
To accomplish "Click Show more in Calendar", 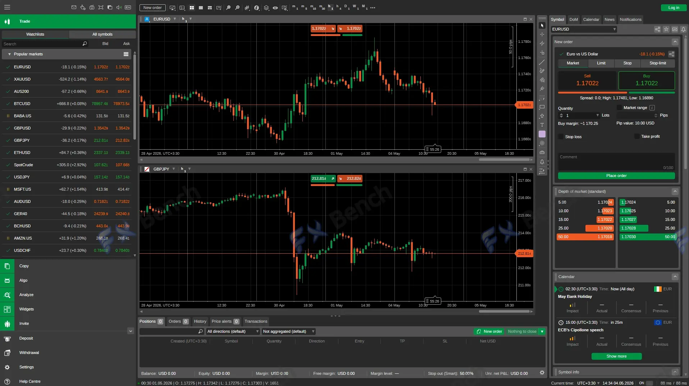I will (x=616, y=356).
